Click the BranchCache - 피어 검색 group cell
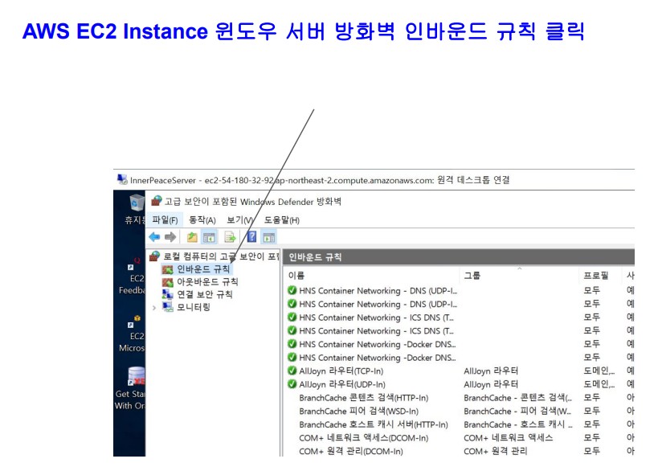Image resolution: width=658 pixels, height=467 pixels. click(x=517, y=412)
